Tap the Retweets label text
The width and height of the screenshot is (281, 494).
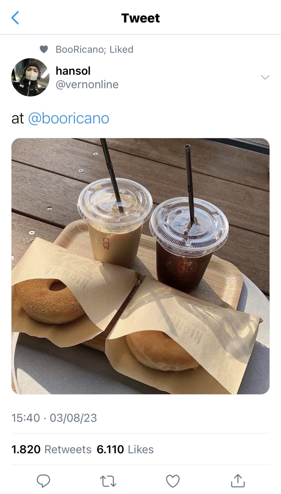pos(68,449)
